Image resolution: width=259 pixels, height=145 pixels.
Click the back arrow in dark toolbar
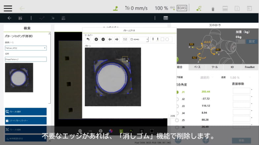(x=9, y=18)
